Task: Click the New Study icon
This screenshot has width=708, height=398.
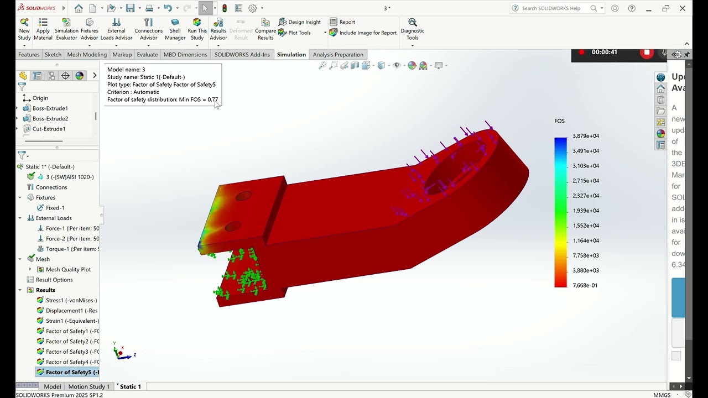Action: [24, 22]
